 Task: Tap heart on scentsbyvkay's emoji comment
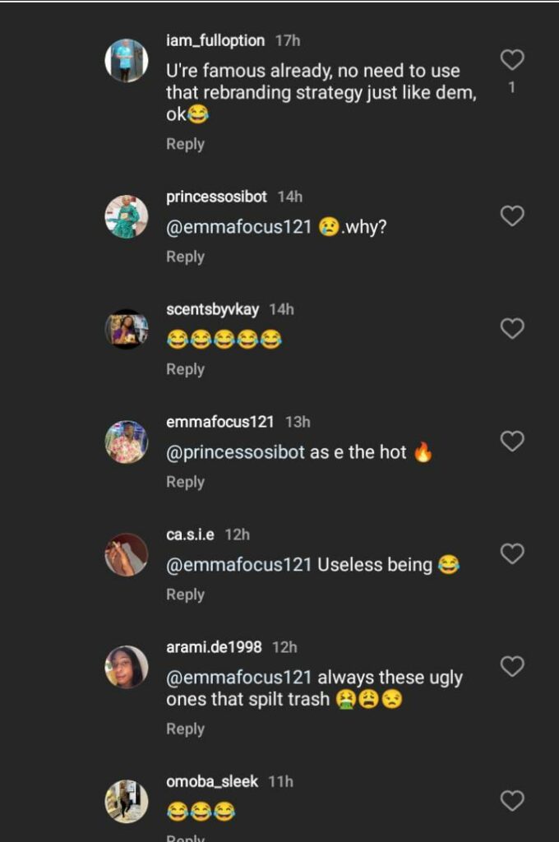512,329
